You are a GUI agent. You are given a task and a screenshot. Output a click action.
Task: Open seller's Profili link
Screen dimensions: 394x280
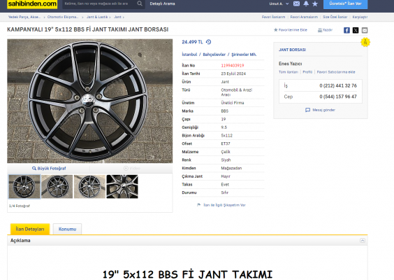click(307, 72)
